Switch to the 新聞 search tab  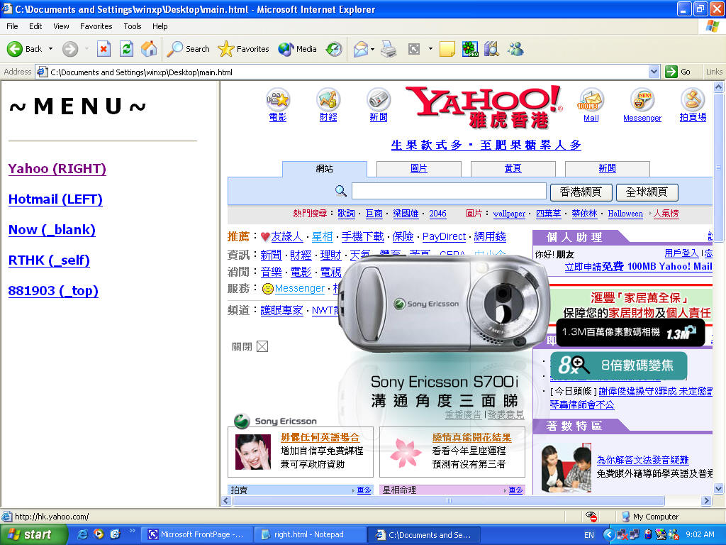(x=607, y=169)
